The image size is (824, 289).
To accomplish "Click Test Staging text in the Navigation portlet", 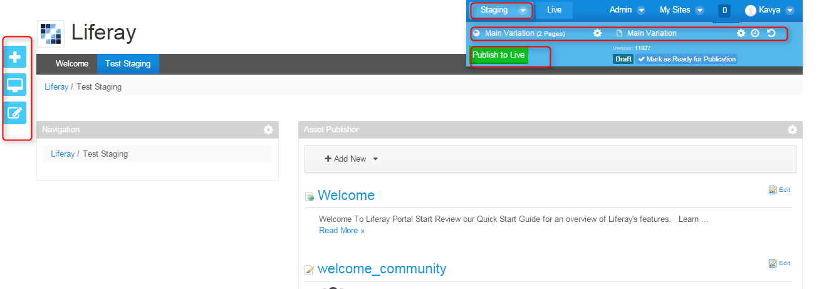I will 105,154.
